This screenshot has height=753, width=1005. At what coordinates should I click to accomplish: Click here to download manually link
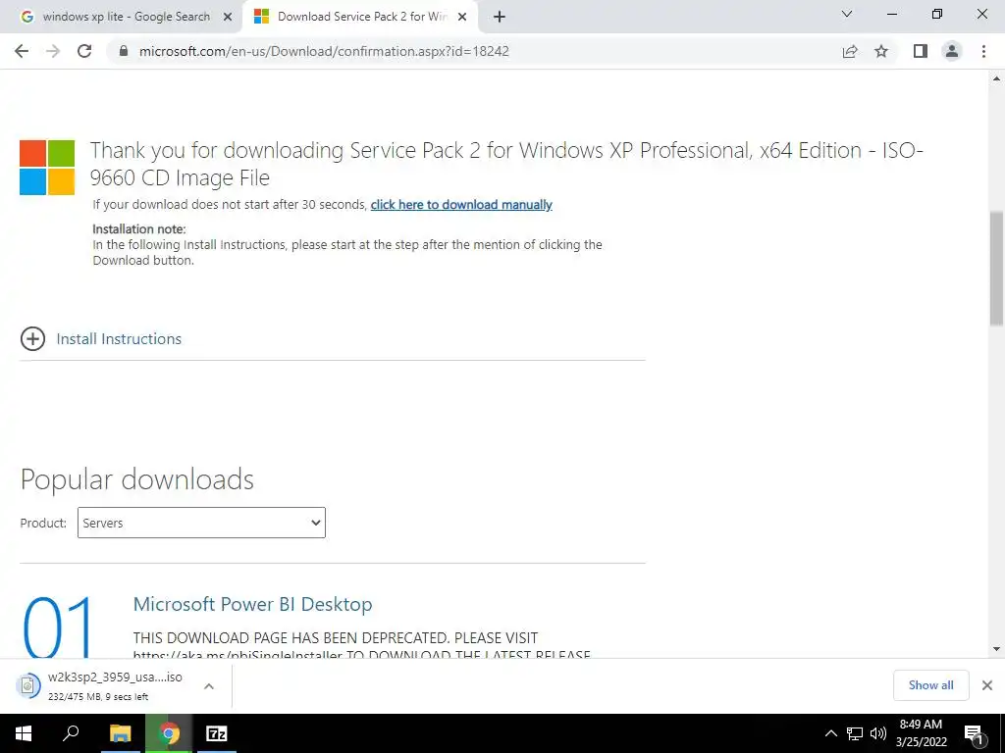click(461, 205)
